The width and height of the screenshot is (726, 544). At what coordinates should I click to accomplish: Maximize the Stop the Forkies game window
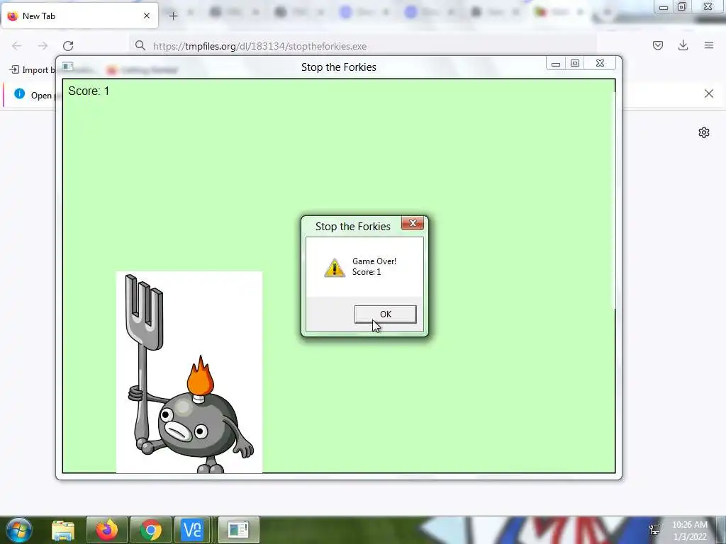click(x=574, y=63)
